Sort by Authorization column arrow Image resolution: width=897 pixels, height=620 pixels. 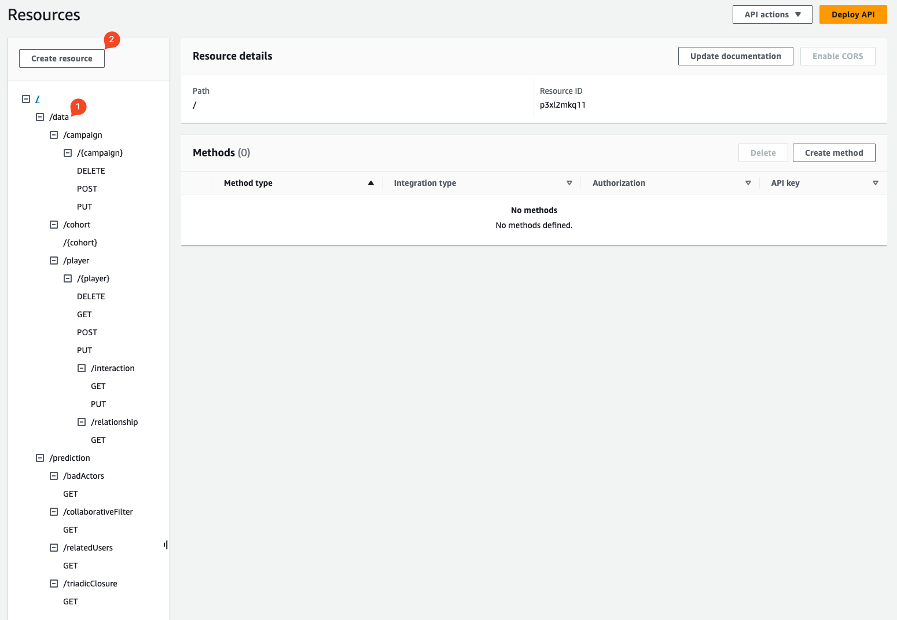pyautogui.click(x=748, y=183)
